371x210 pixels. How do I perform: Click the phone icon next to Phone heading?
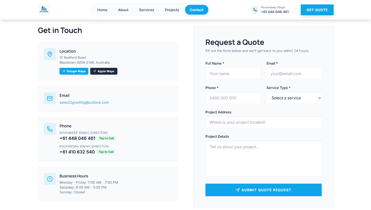click(x=50, y=129)
